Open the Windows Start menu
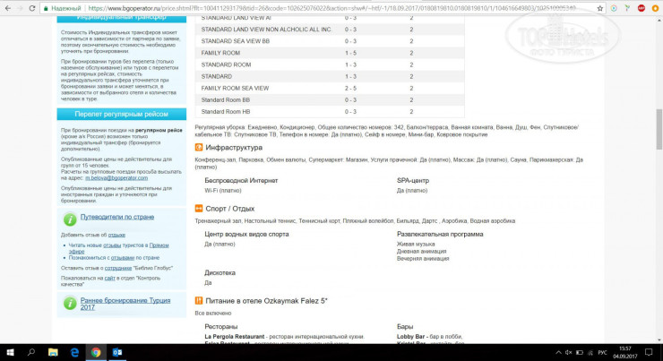The image size is (663, 361). [10, 351]
